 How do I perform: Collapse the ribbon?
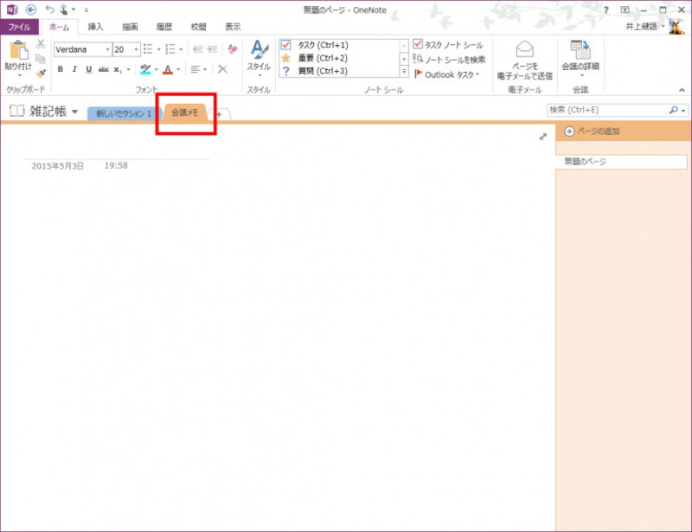[x=682, y=90]
